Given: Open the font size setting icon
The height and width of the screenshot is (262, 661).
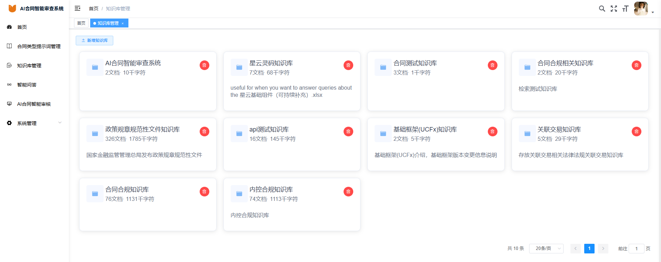Looking at the screenshot, I should coord(626,9).
